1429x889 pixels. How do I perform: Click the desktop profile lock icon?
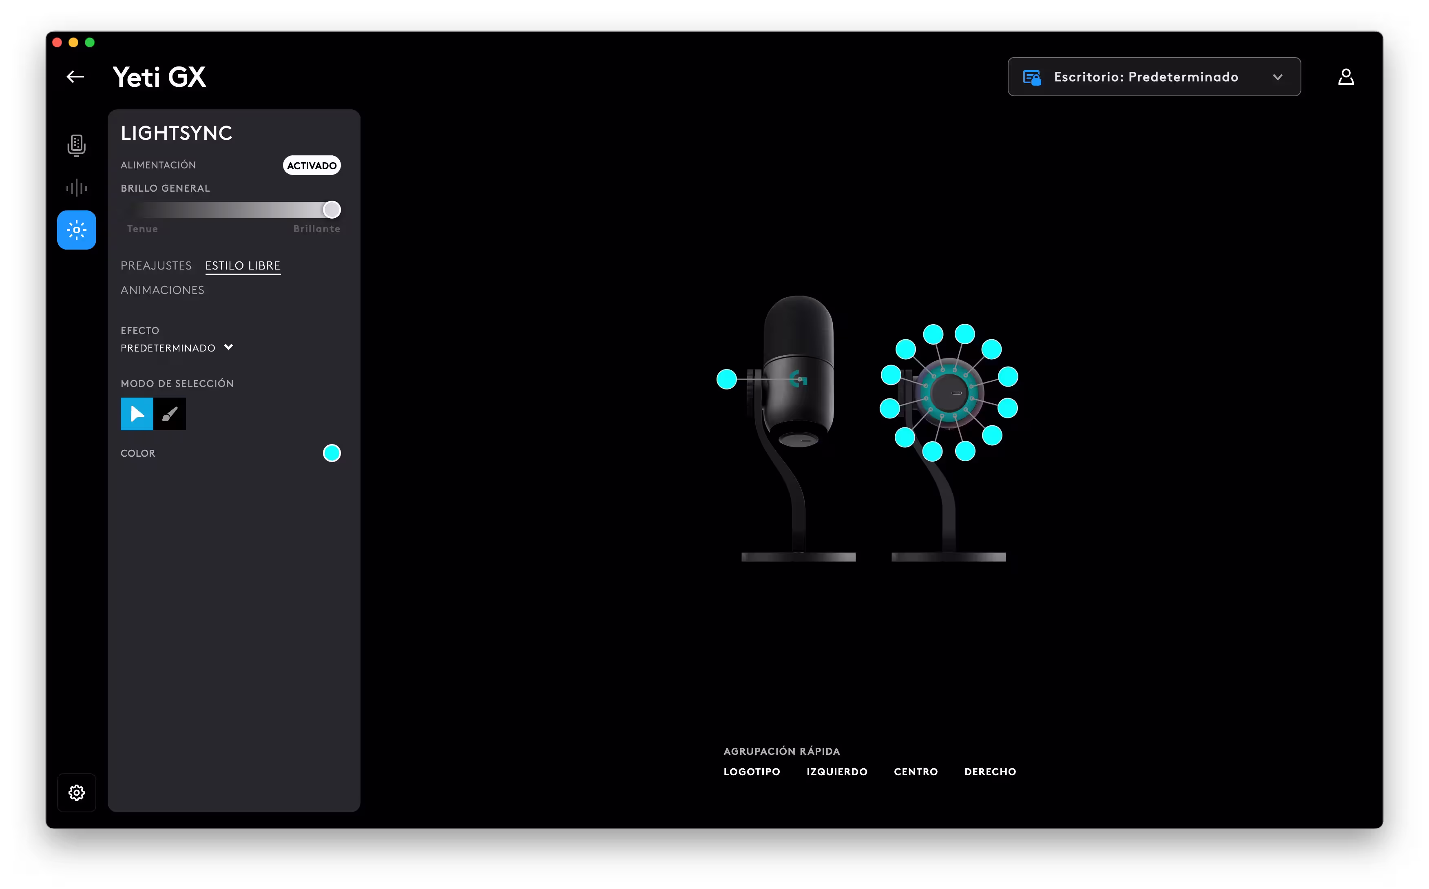1032,77
